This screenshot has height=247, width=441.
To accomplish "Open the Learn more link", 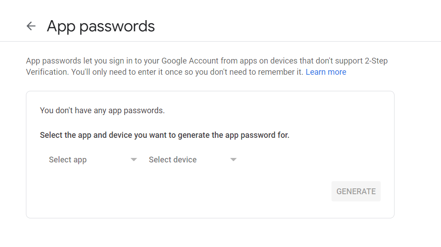I will pyautogui.click(x=326, y=72).
